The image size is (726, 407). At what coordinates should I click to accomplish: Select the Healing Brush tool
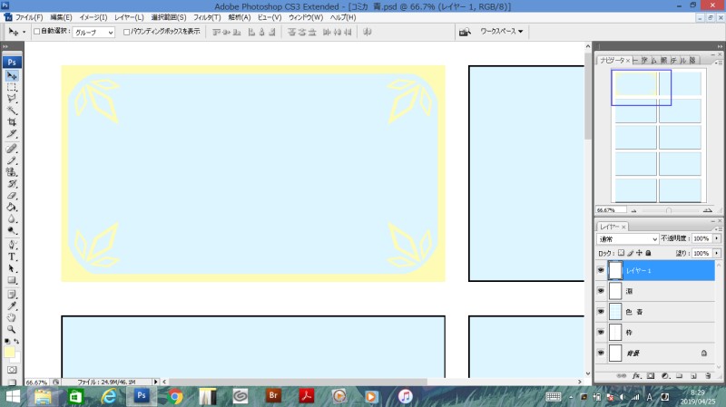pyautogui.click(x=12, y=149)
